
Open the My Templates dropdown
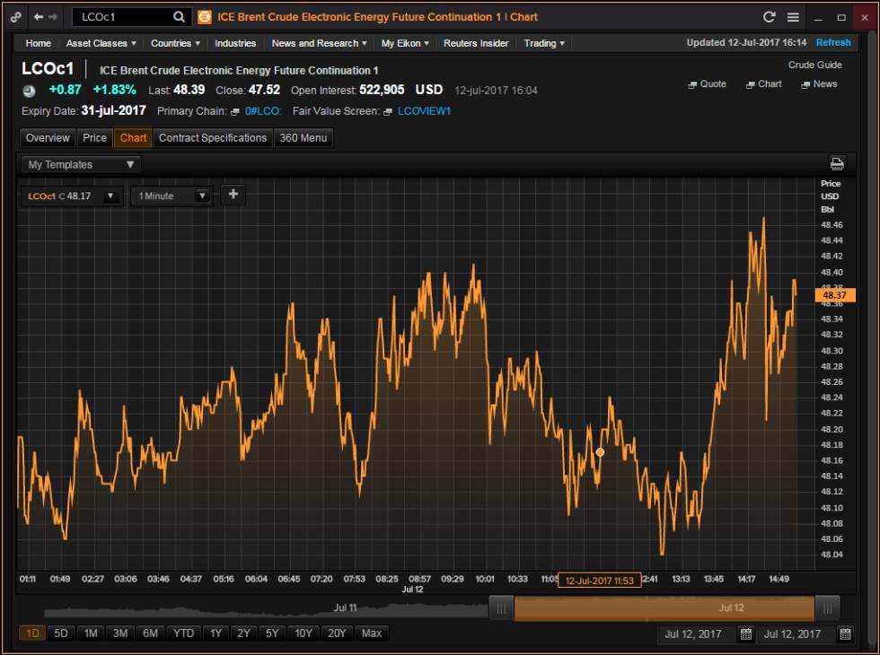[x=81, y=164]
